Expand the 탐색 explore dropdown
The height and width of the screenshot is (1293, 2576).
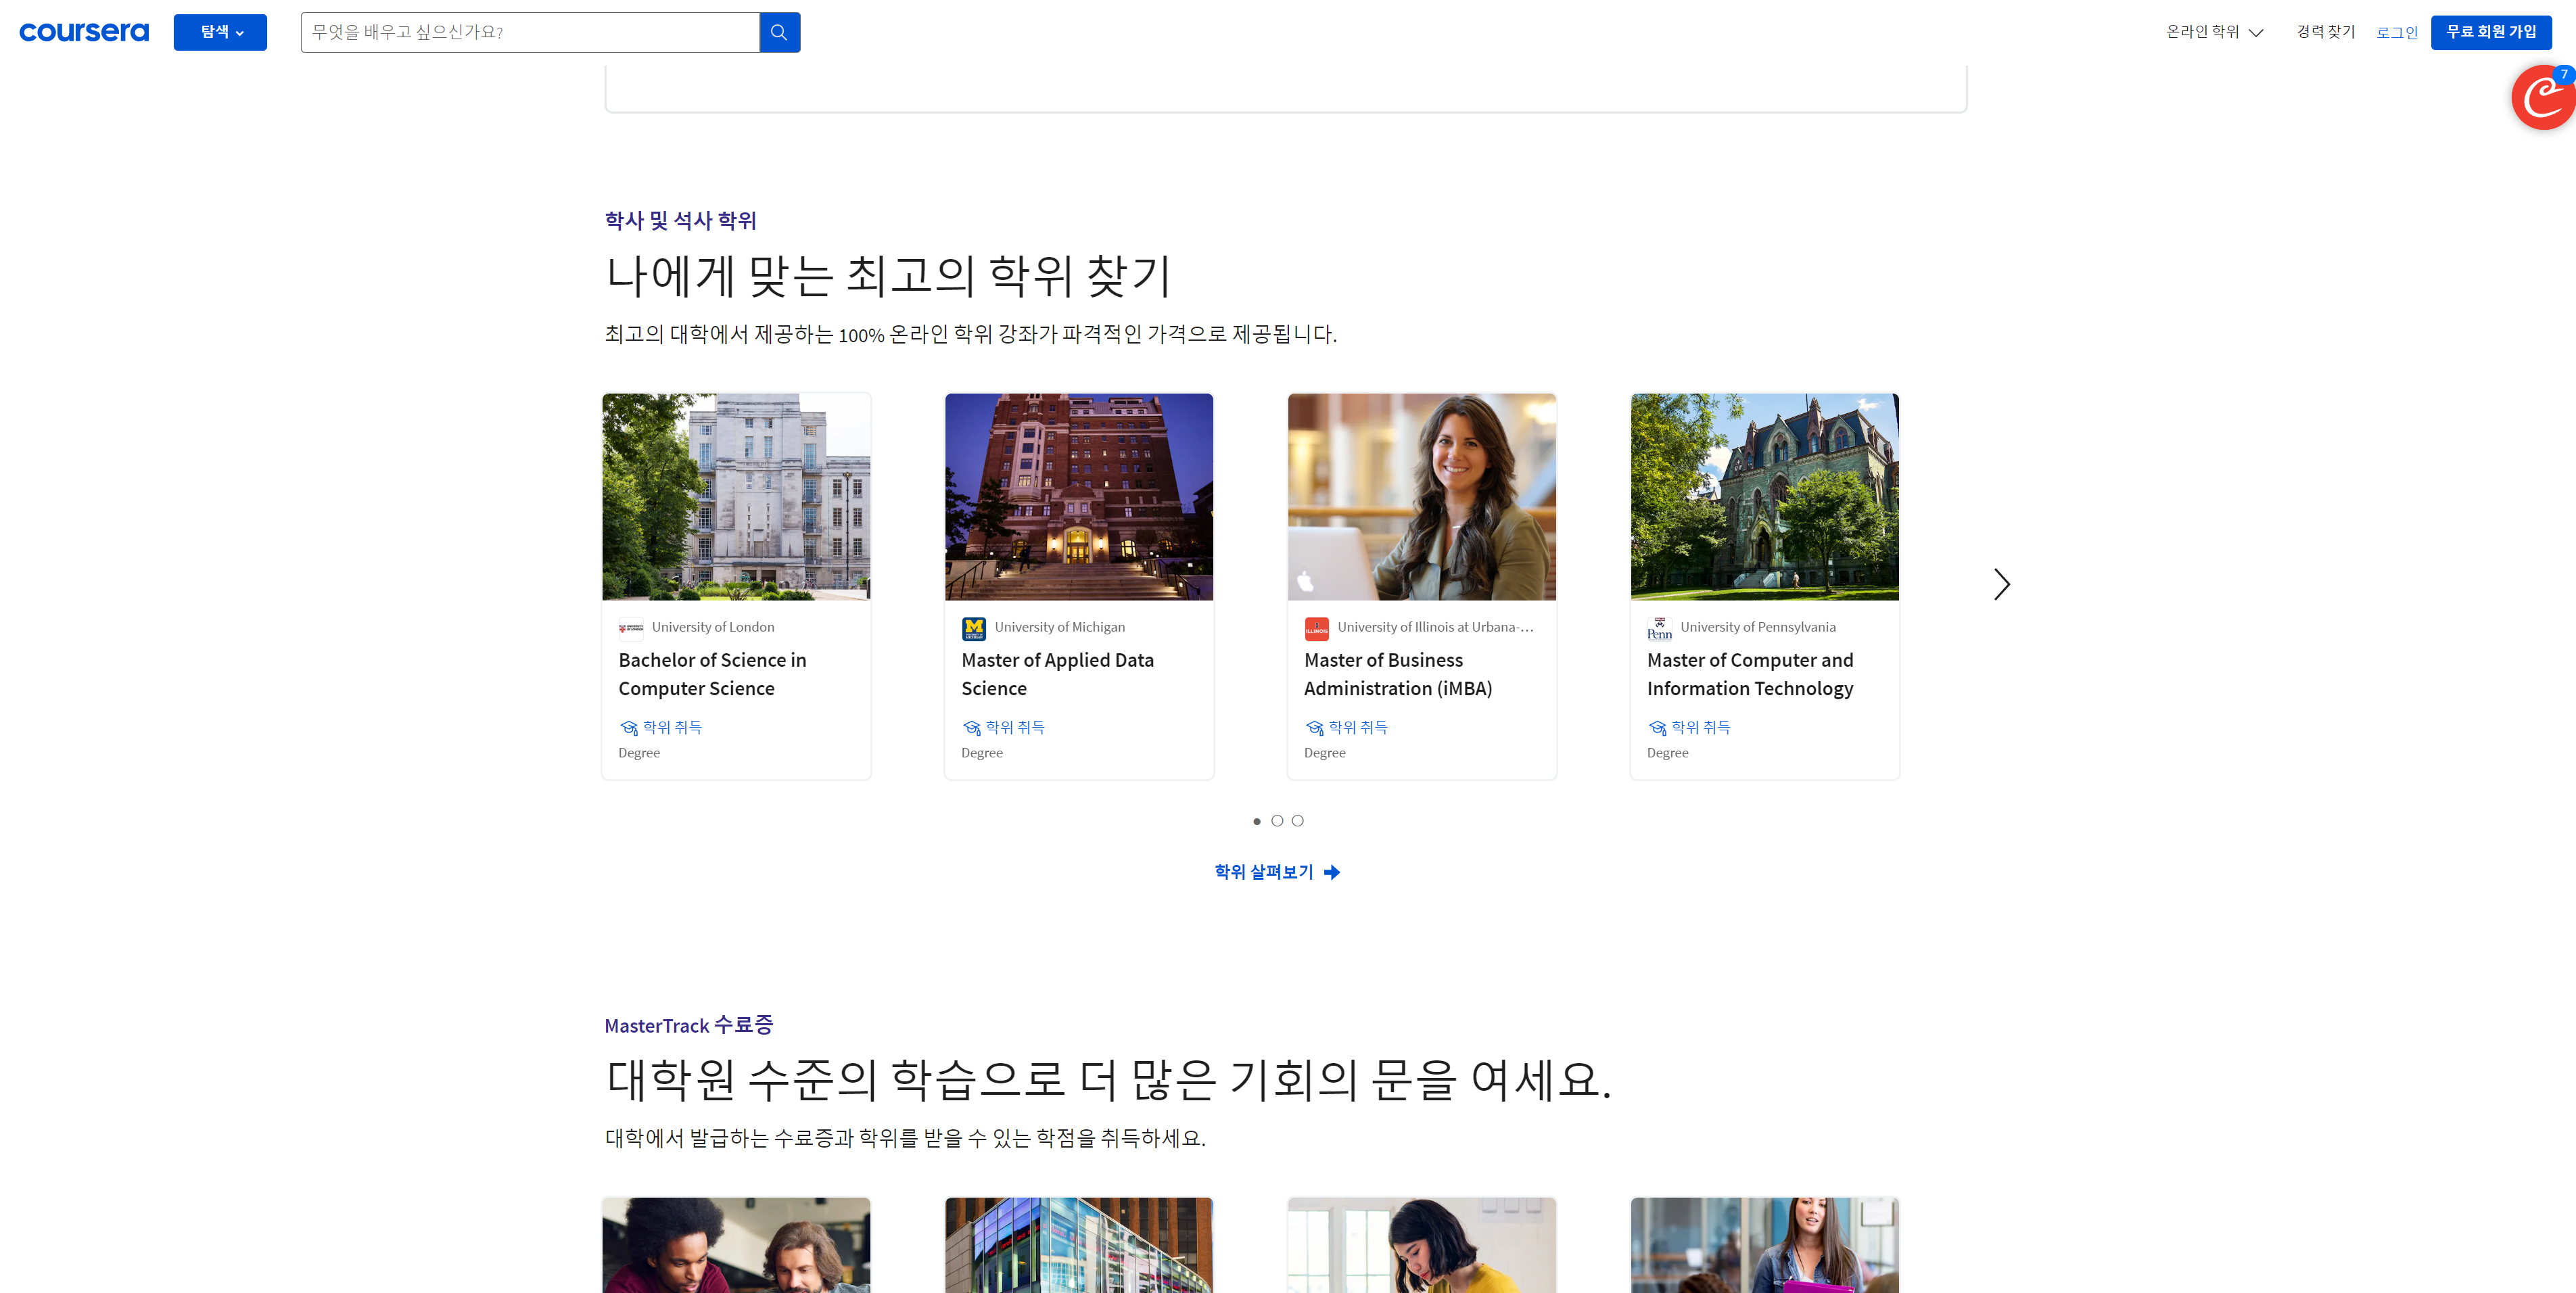[x=220, y=32]
